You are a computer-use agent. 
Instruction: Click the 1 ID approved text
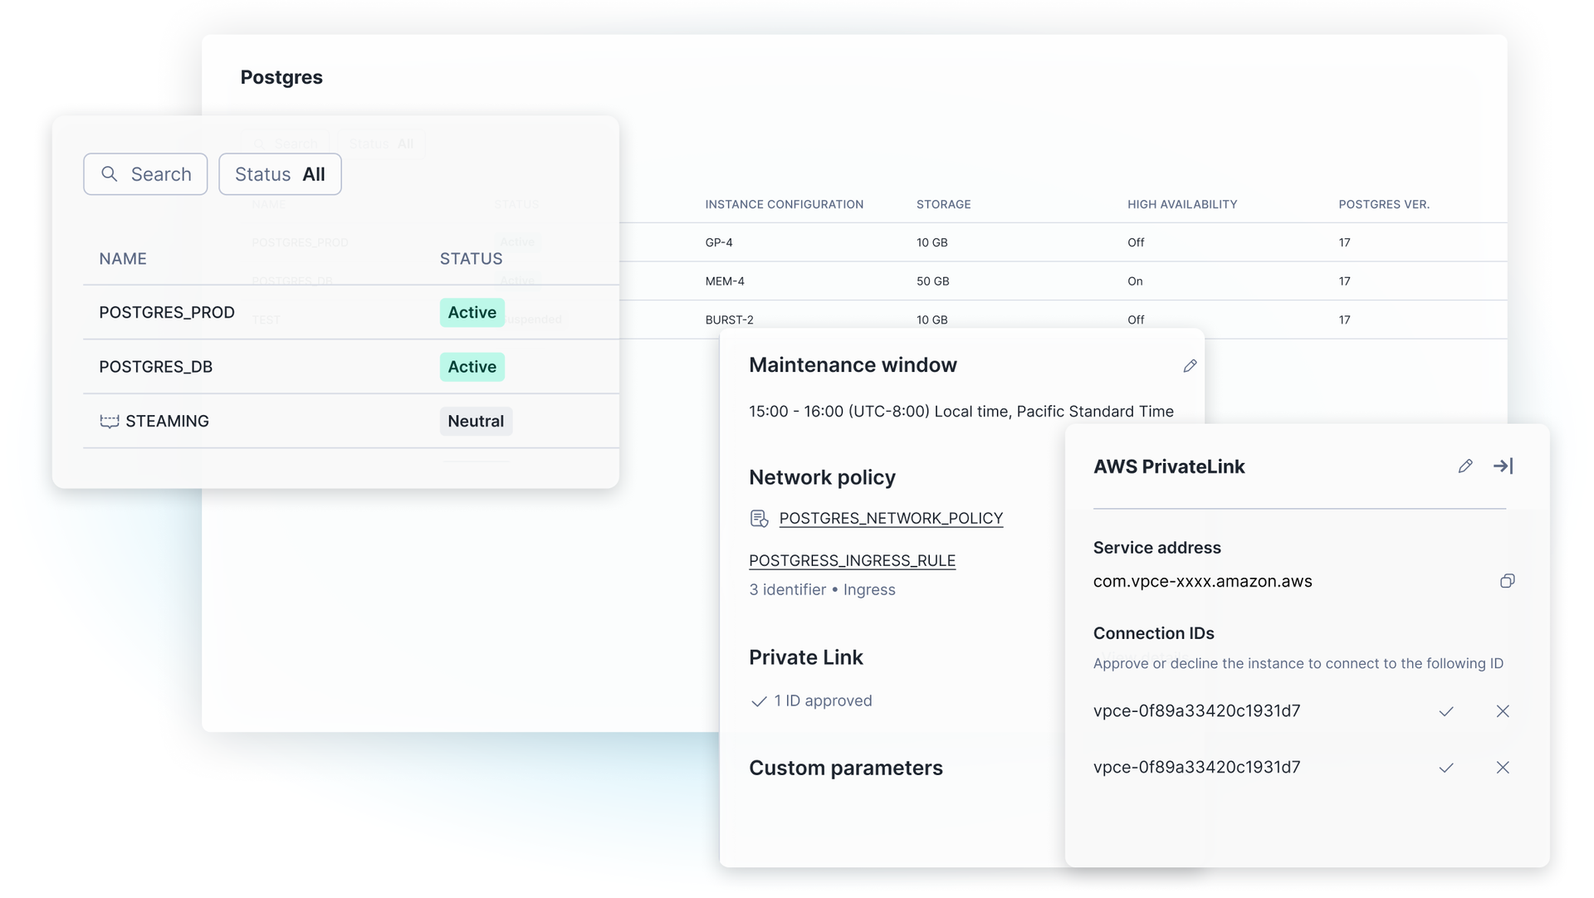823,701
